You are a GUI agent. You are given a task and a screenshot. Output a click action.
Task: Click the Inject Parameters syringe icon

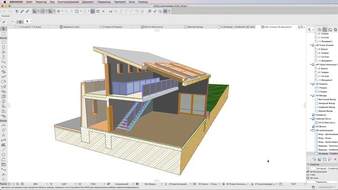(x=27, y=11)
